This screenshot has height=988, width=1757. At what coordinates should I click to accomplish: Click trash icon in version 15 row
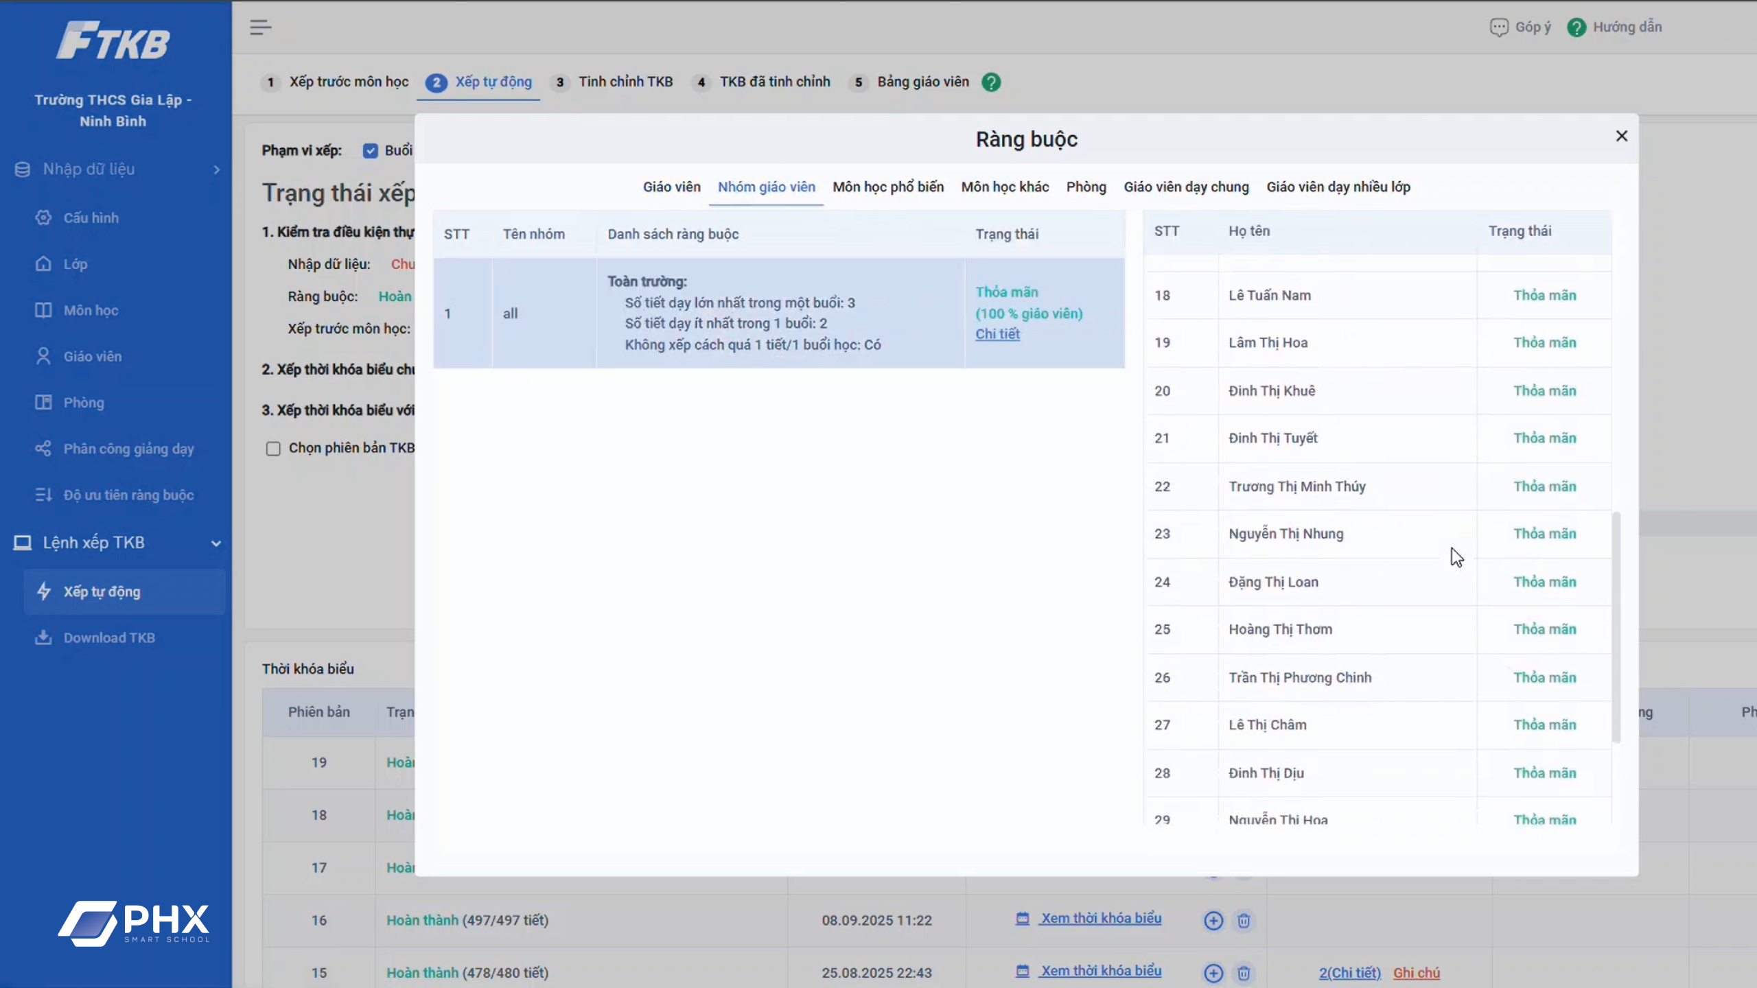[x=1243, y=973]
